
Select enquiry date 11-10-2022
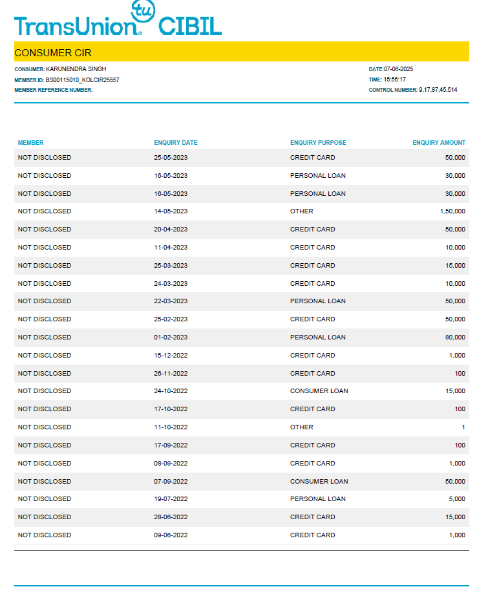click(x=171, y=427)
